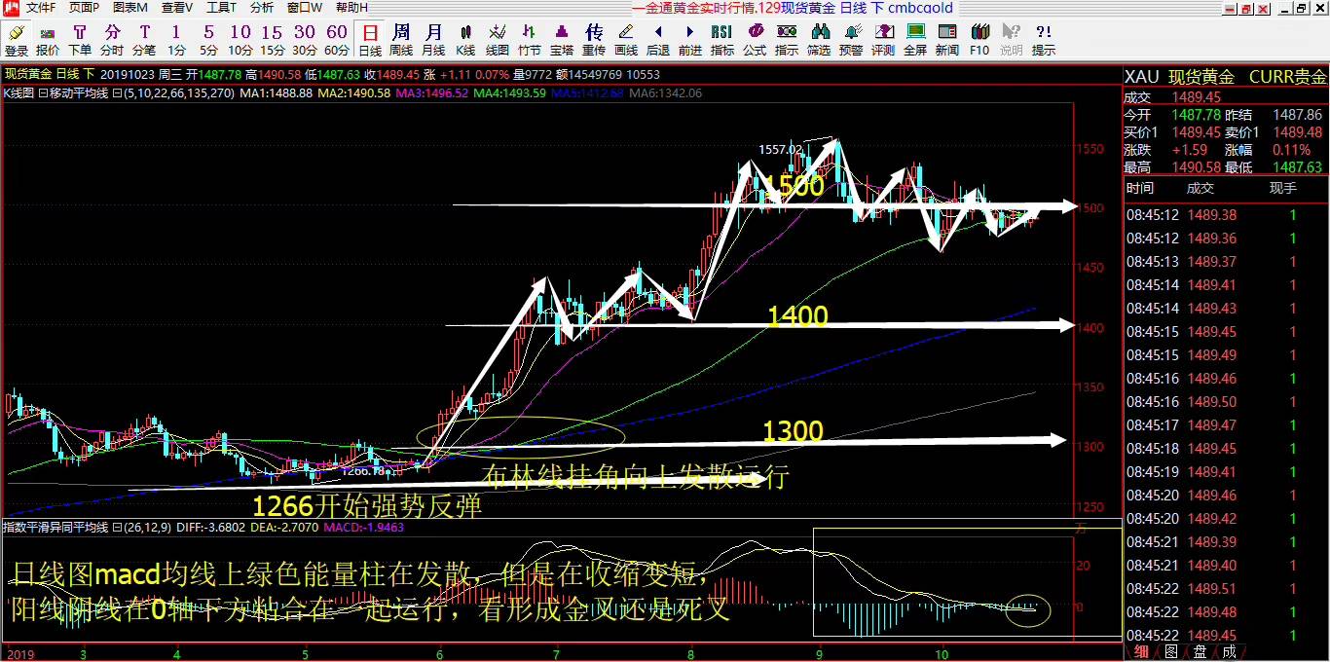
Task: Click 前进 forward arrow
Action: pyautogui.click(x=690, y=40)
